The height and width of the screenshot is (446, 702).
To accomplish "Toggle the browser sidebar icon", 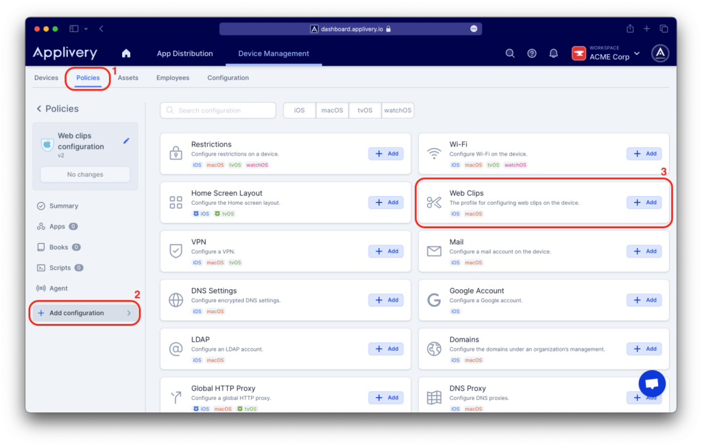I will (x=74, y=29).
